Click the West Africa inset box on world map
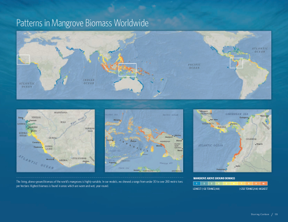 coord(23,60)
